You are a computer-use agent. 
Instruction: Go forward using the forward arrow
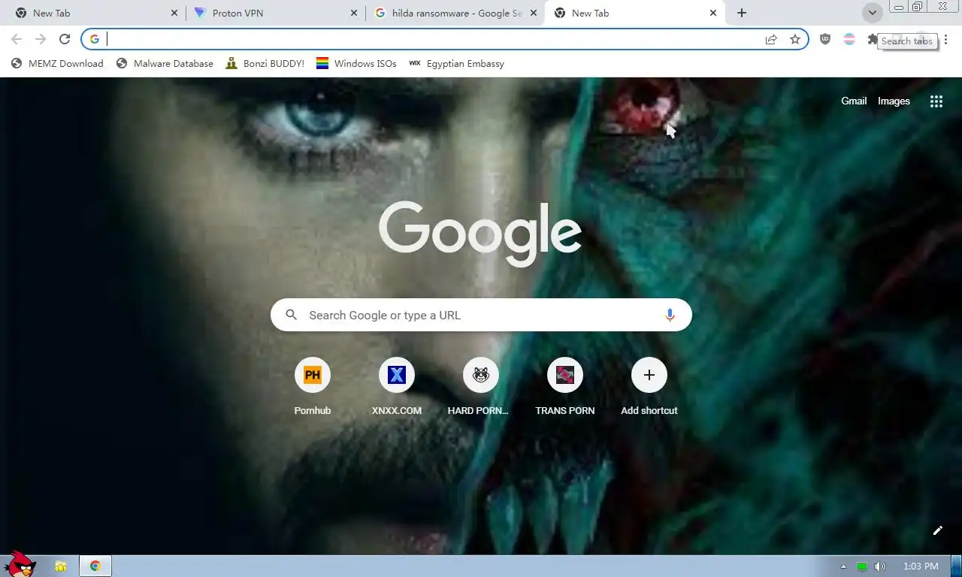point(41,39)
